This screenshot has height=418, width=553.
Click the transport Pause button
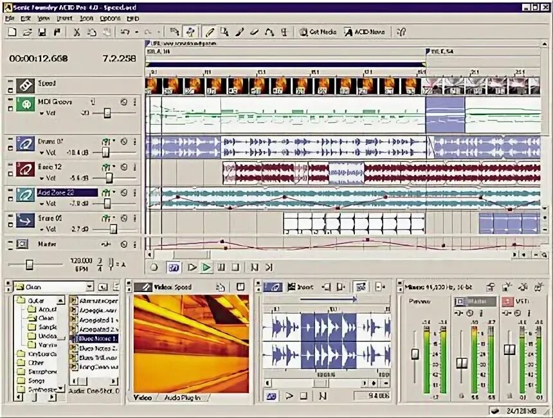(x=221, y=268)
